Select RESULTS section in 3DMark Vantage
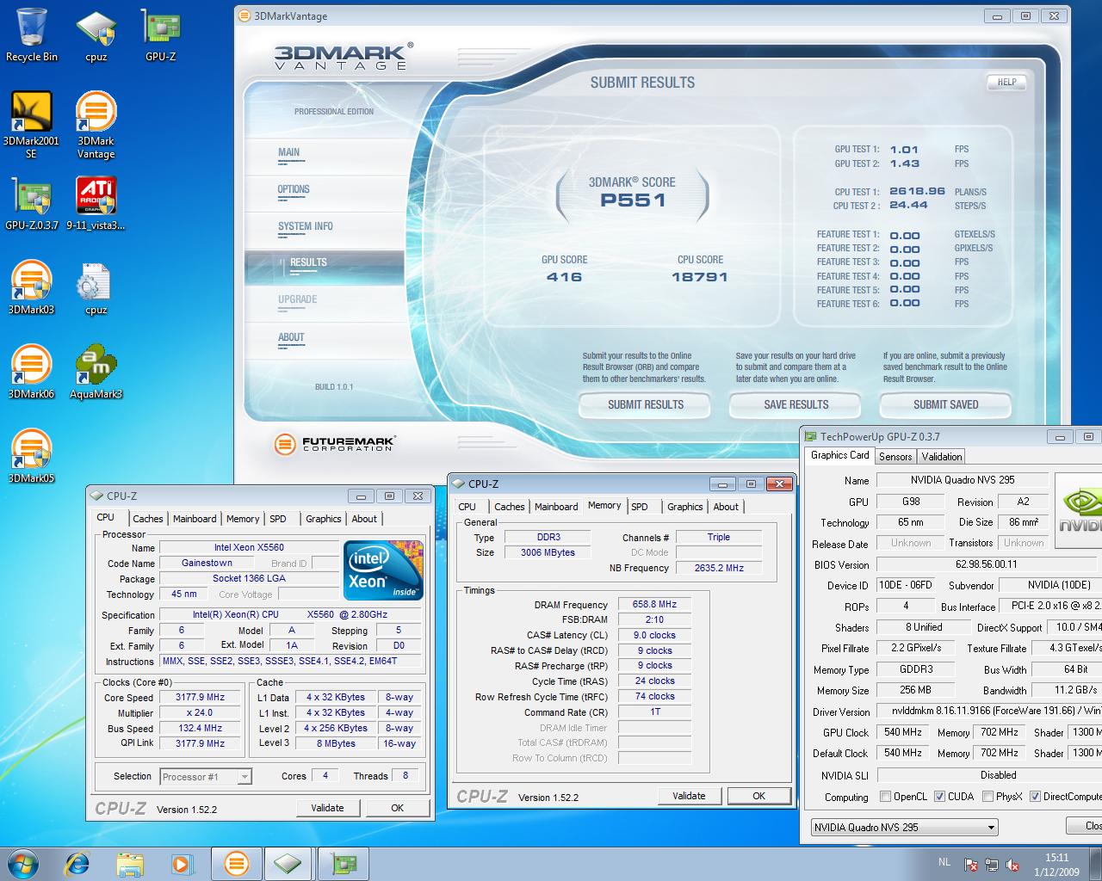The height and width of the screenshot is (881, 1102). 325,267
